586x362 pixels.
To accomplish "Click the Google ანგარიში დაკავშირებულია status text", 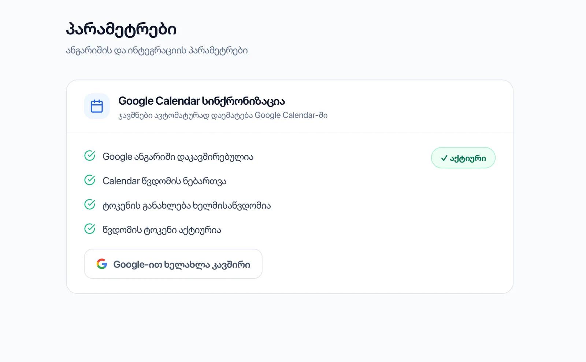I will pos(178,157).
